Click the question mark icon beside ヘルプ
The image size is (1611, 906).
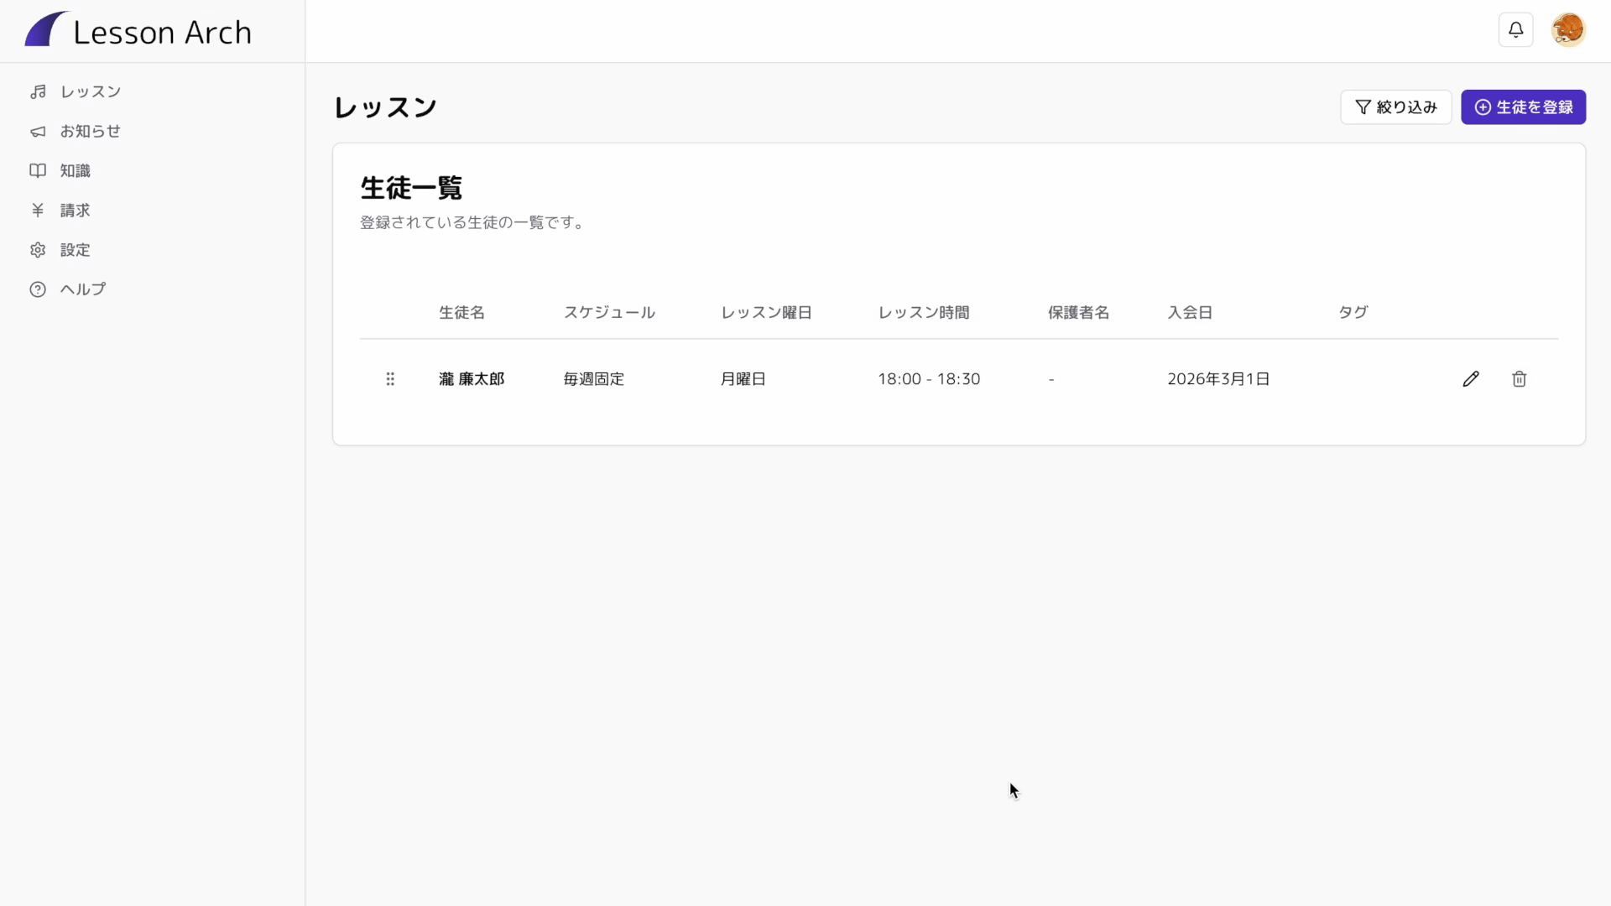38,289
